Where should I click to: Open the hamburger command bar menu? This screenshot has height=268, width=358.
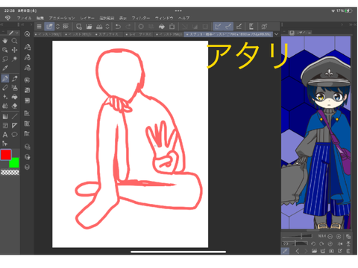point(39,26)
